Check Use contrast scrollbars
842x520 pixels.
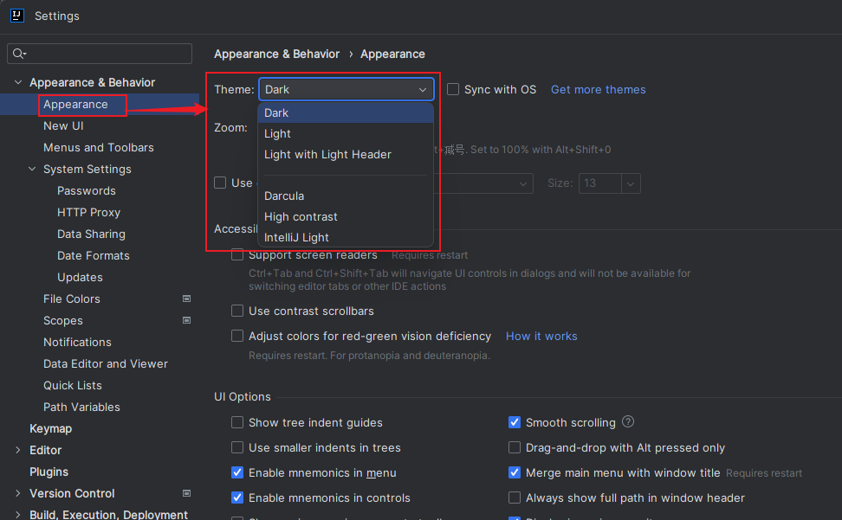click(237, 311)
